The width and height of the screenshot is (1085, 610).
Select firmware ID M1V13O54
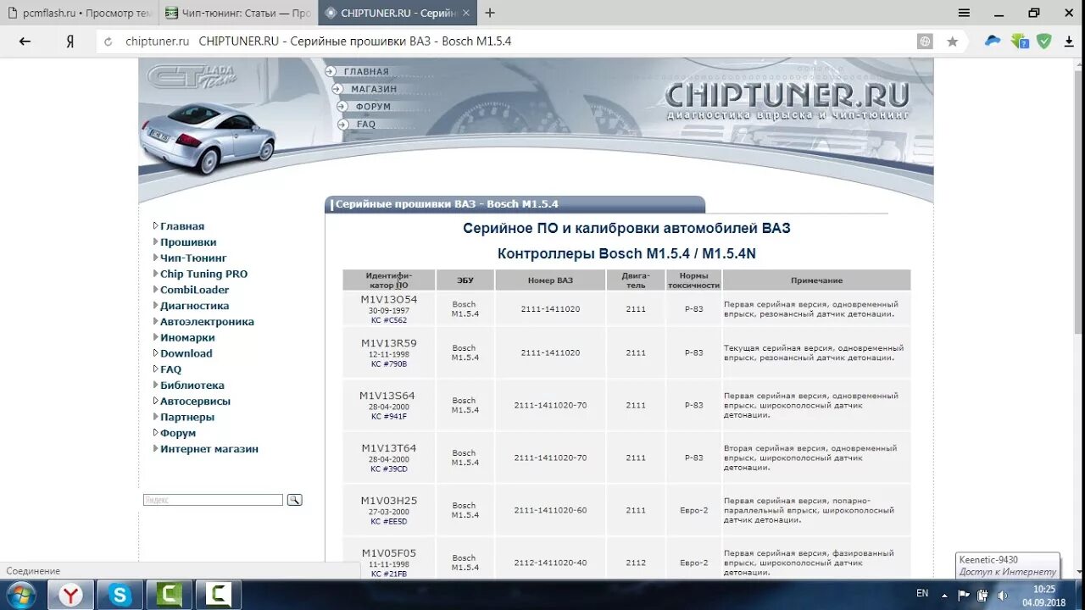click(x=388, y=300)
